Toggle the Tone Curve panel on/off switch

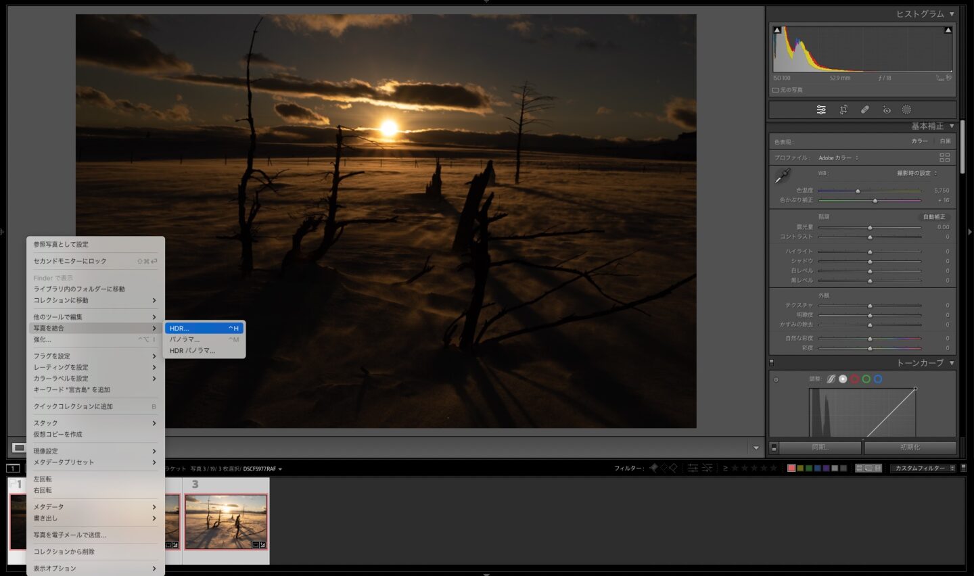pyautogui.click(x=771, y=363)
